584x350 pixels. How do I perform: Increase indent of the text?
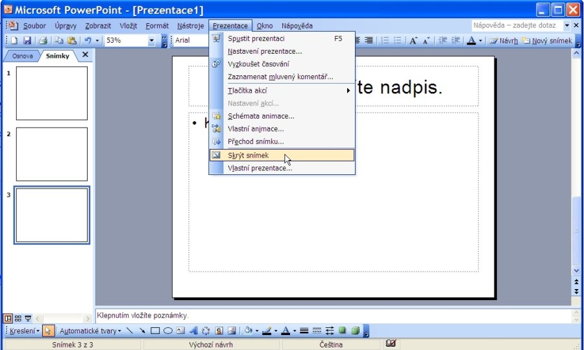pos(456,41)
